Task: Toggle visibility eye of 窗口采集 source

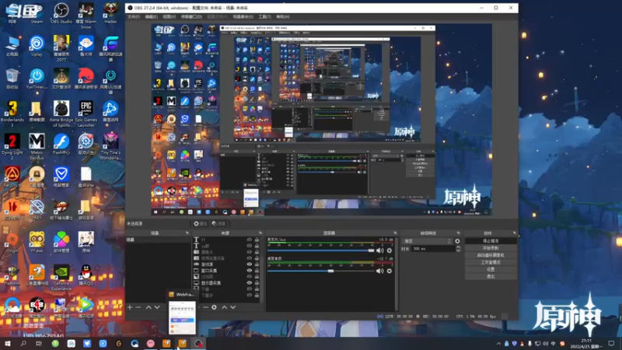Action: pos(249,271)
